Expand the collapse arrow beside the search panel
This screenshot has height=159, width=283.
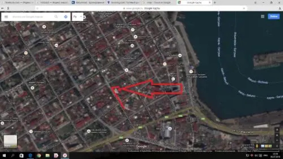(x=81, y=17)
